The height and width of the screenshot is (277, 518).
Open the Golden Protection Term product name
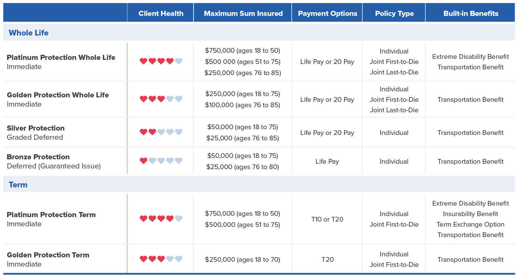[48, 255]
